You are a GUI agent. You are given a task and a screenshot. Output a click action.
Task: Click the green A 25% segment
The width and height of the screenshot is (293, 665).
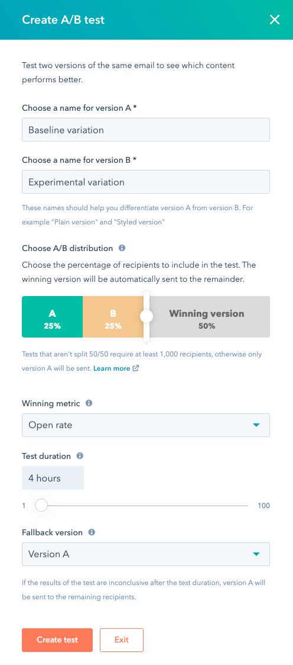coord(53,317)
